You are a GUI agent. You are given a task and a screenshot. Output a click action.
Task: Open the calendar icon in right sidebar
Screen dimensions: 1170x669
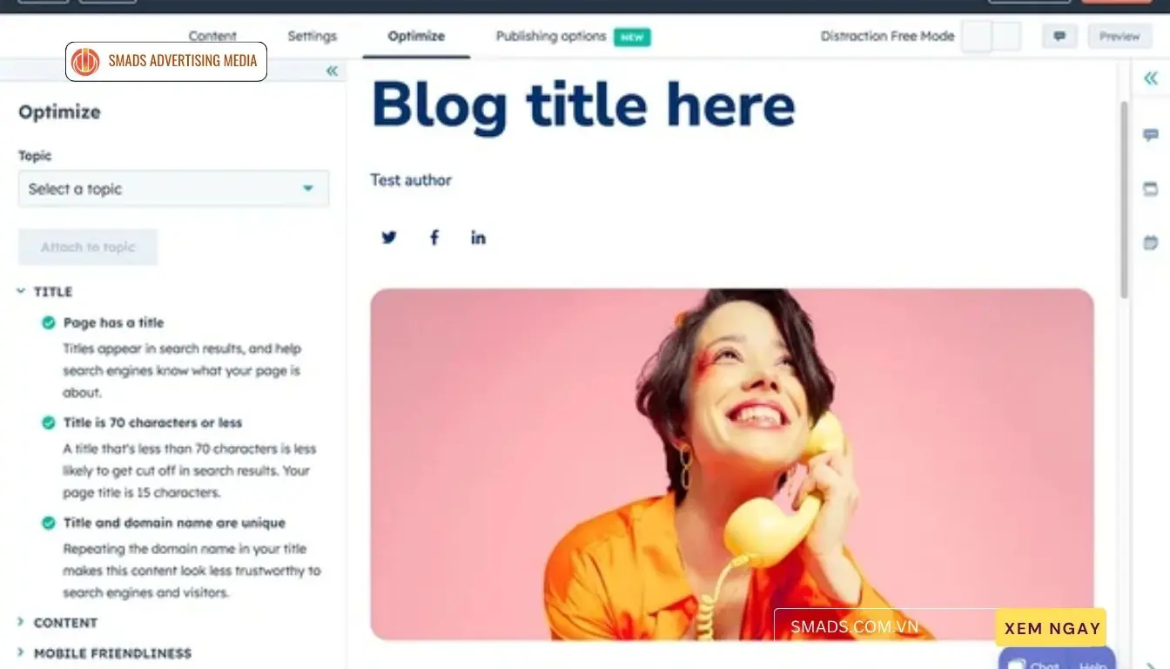(1151, 243)
